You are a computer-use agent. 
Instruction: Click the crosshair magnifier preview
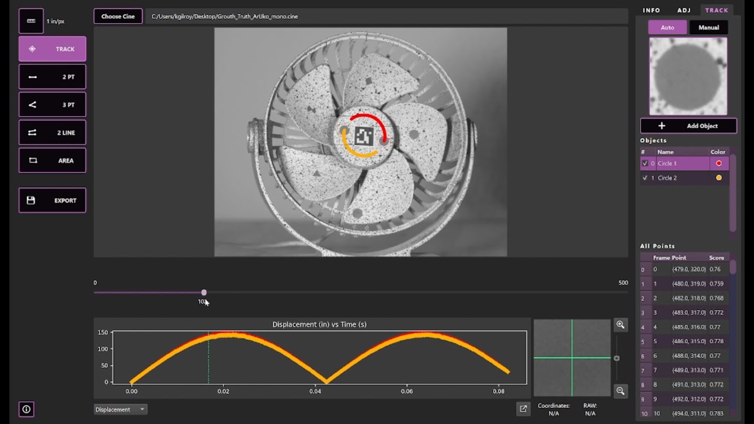point(572,358)
